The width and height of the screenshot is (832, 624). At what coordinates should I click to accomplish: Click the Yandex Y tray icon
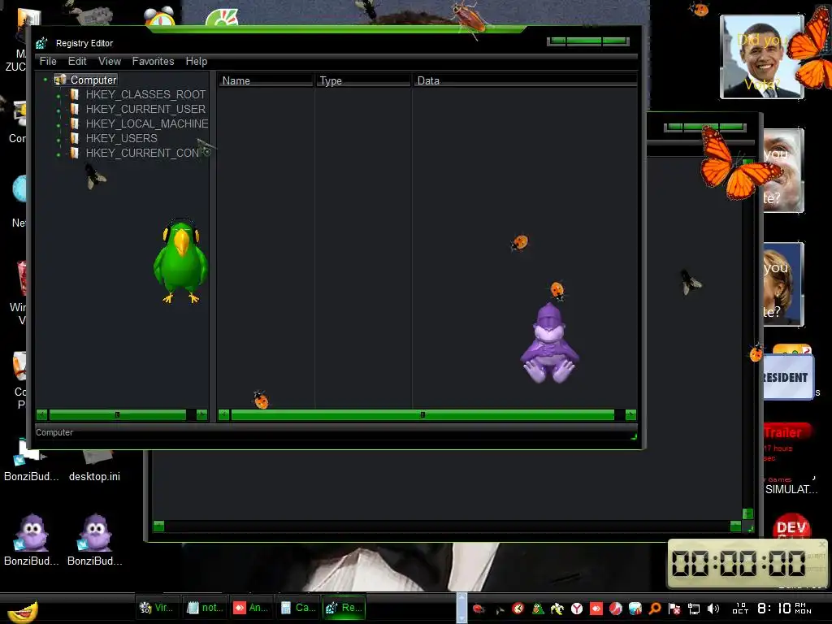coord(577,609)
